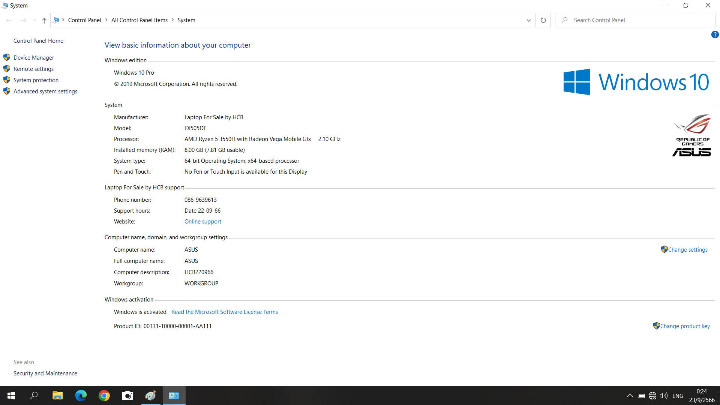This screenshot has height=405, width=720.
Task: Select phone number 086-9639613
Action: (x=201, y=199)
